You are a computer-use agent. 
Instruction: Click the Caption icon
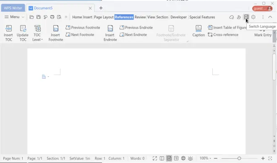(x=199, y=28)
